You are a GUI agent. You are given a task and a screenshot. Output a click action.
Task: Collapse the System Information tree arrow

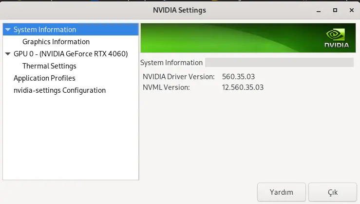[8, 30]
